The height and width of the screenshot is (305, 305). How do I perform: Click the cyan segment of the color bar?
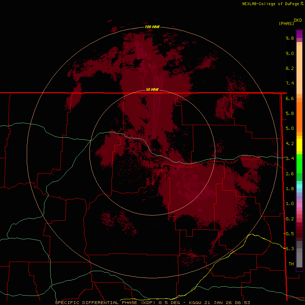[x=299, y=186]
